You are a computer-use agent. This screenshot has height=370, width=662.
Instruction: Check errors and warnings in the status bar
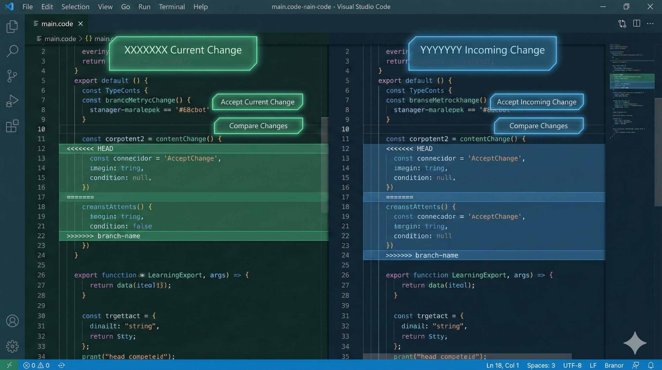36,365
